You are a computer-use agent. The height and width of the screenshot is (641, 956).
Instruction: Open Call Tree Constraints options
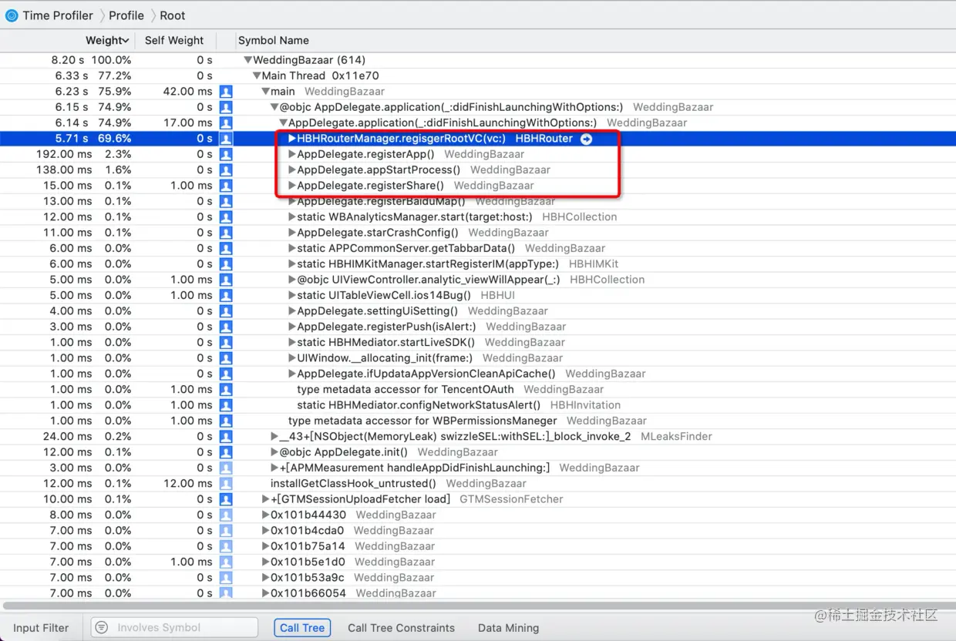click(401, 628)
